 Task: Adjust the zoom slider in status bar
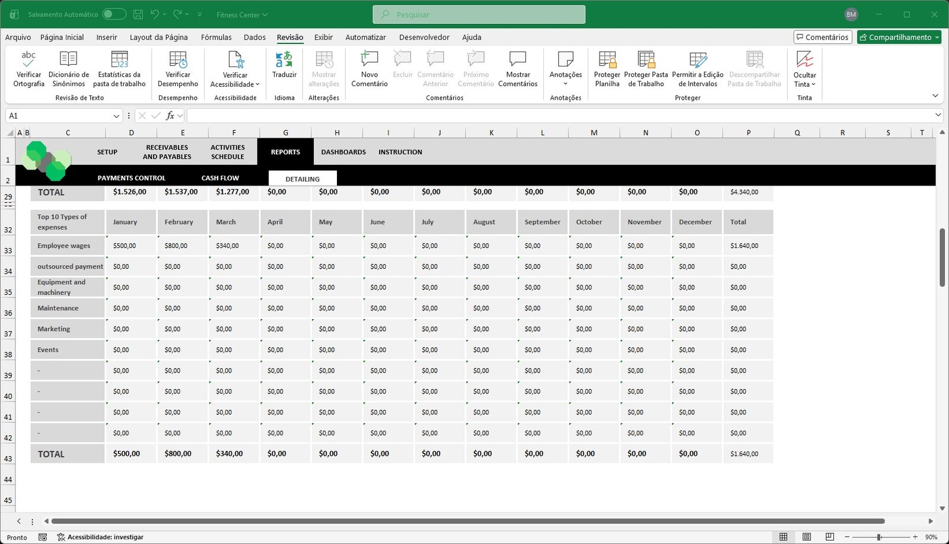[x=879, y=537]
